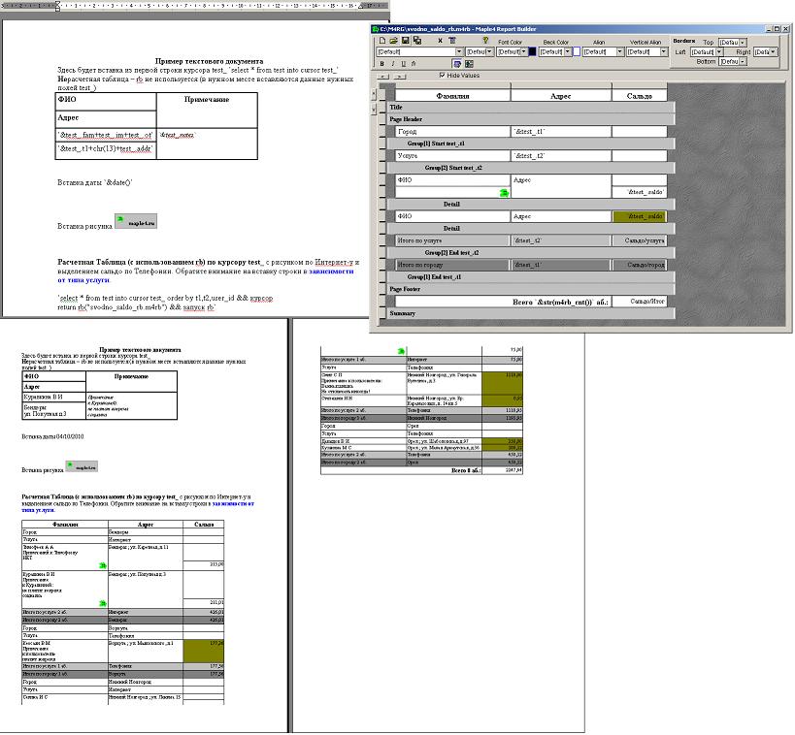Toggle Bold formatting button
795x735 pixels.
point(381,63)
